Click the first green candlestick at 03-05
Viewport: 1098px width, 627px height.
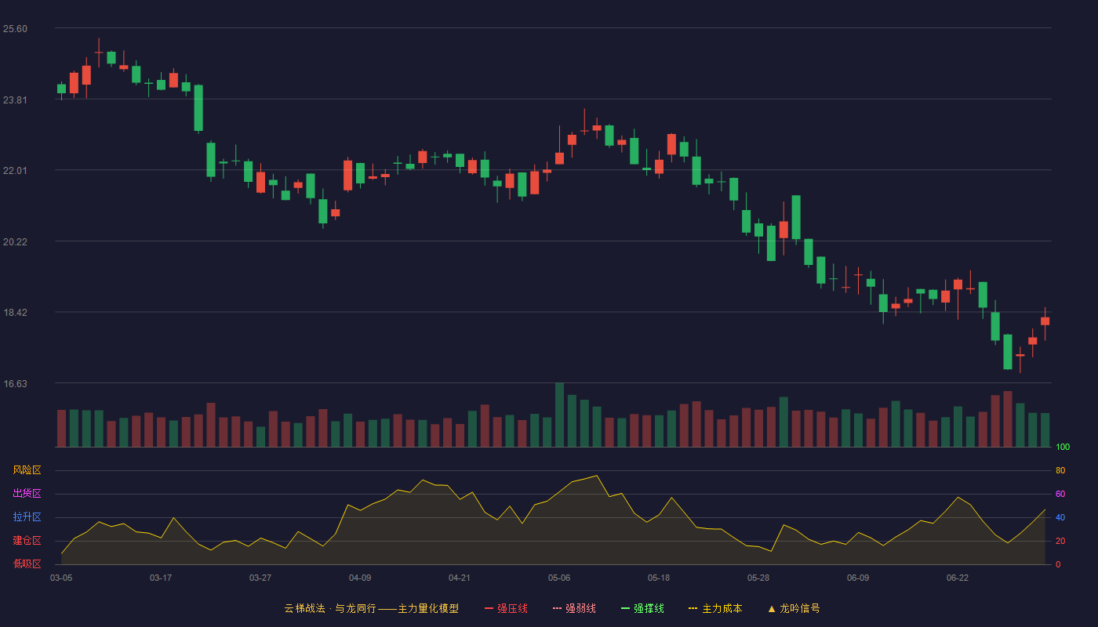[x=61, y=89]
